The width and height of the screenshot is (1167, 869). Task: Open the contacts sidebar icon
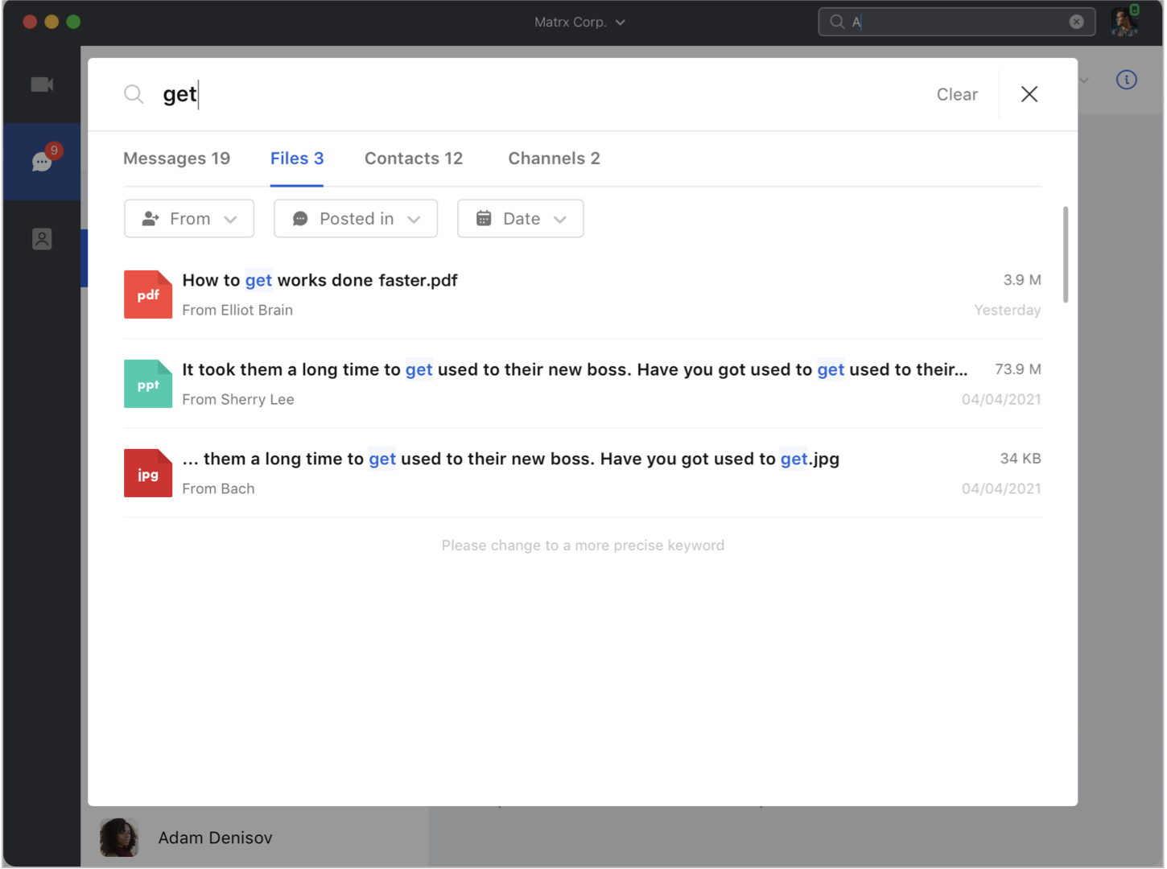42,239
